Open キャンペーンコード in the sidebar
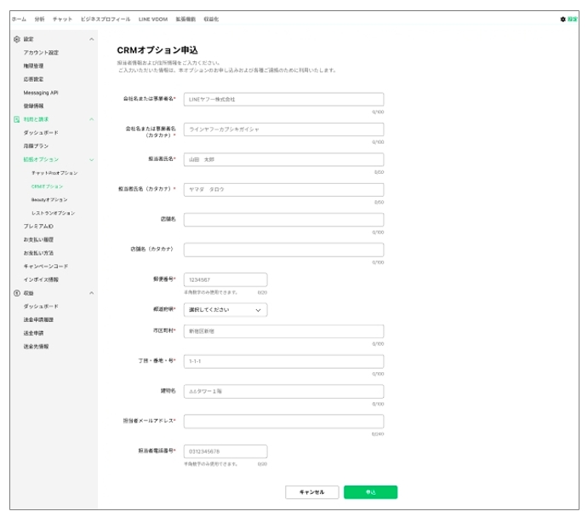This screenshot has height=517, width=588. [46, 267]
